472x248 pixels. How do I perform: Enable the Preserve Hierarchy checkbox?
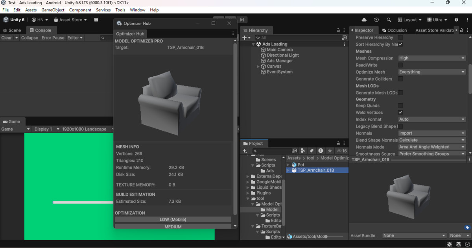(x=400, y=37)
